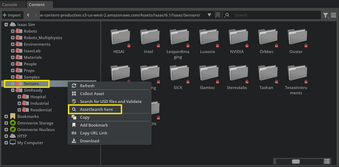Expand the Robots_Multiphysics folder
This screenshot has height=167, width=339.
tap(13, 38)
